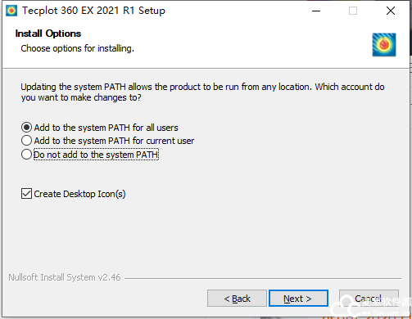Click the Tecplot icon in the title bar

11,11
